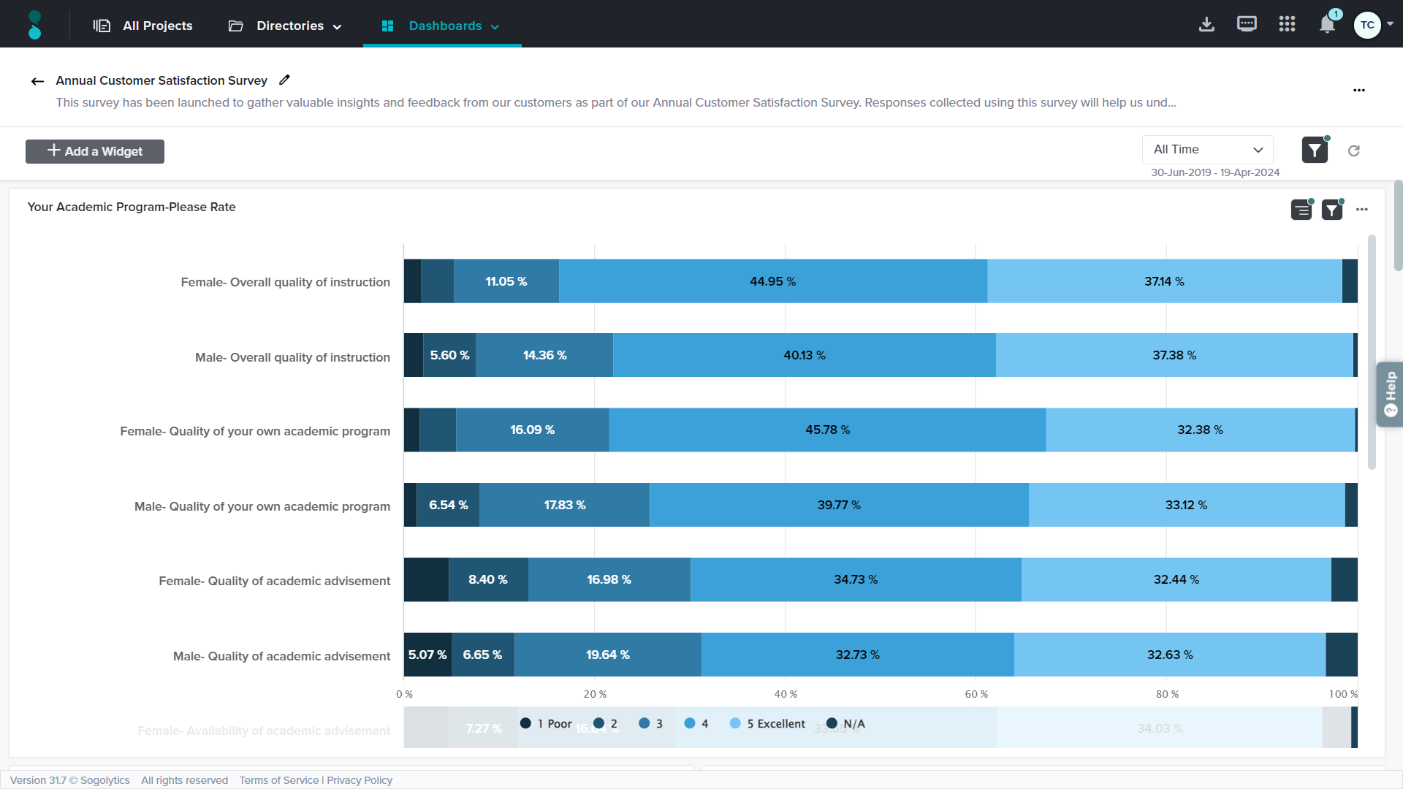Open the widget data table icon
1403x789 pixels.
coord(1301,210)
